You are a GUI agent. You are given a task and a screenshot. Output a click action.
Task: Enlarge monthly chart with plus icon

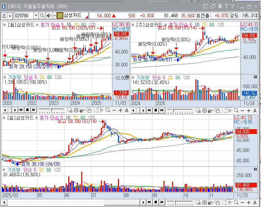120,110
